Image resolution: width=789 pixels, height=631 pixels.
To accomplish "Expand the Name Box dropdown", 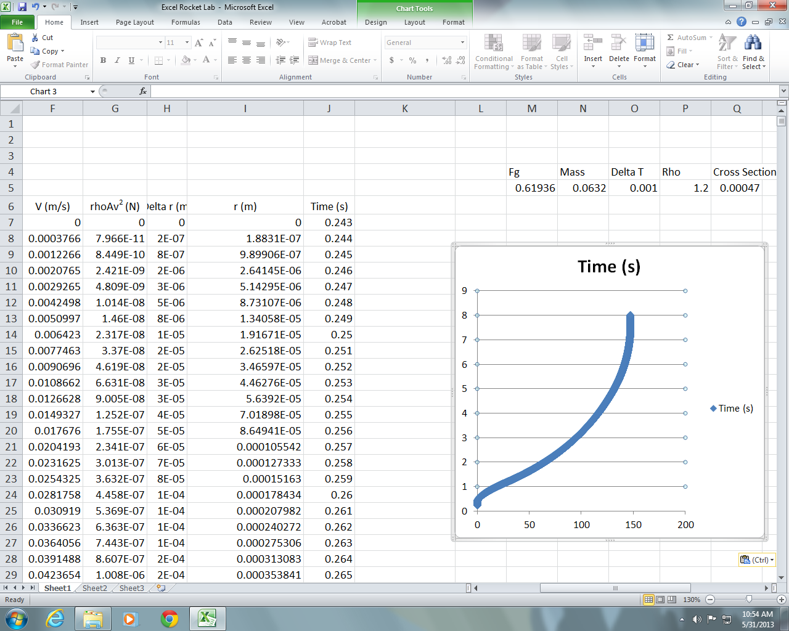I will click(x=92, y=91).
